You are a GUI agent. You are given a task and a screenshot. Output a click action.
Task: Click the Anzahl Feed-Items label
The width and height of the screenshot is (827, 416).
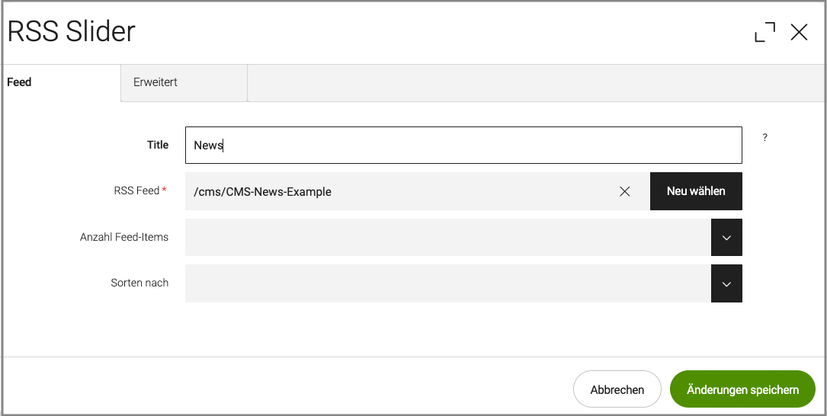tap(124, 237)
